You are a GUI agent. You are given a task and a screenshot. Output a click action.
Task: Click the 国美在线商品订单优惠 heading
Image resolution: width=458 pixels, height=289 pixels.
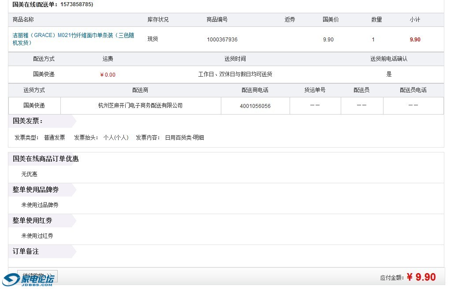(x=45, y=159)
